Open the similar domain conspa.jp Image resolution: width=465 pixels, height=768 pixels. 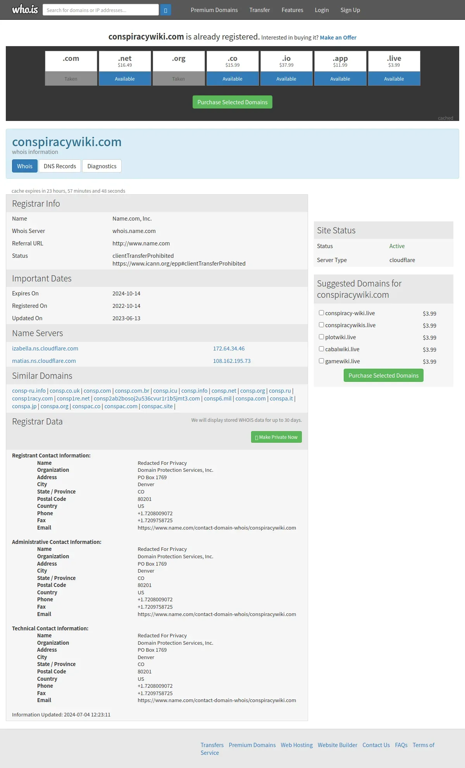point(24,406)
